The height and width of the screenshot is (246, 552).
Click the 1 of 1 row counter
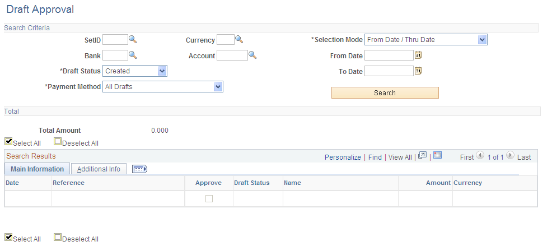click(x=495, y=157)
